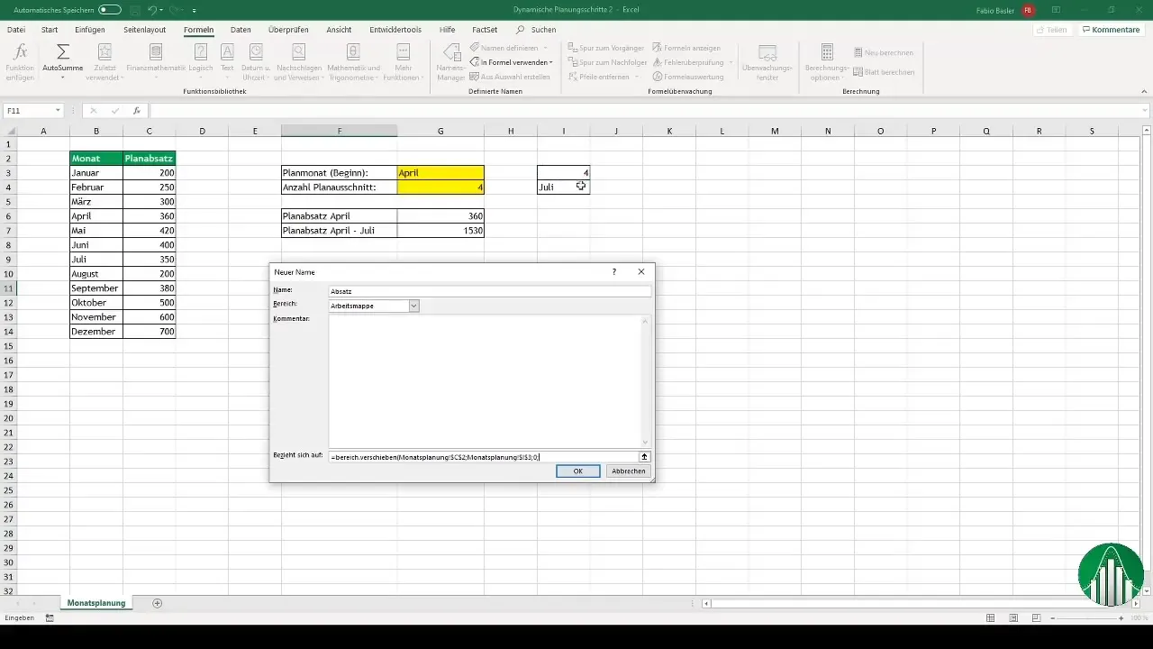Click Namen definieren in the ribbon
Viewport: 1153px width, 649px height.
click(x=509, y=47)
